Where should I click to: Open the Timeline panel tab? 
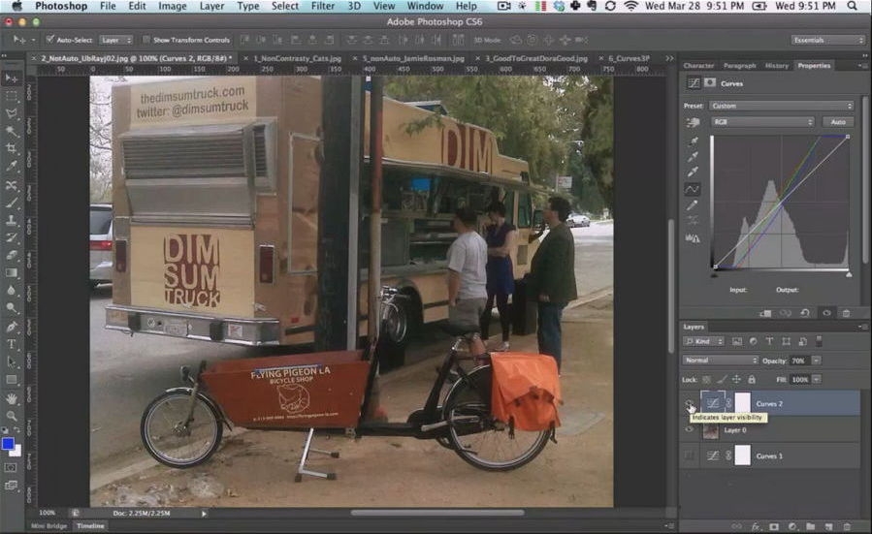pos(90,525)
